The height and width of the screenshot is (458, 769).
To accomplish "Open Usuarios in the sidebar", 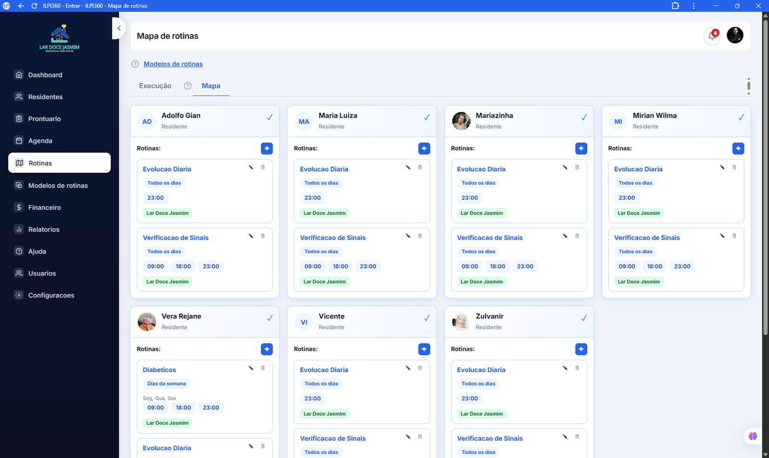I will (x=60, y=273).
